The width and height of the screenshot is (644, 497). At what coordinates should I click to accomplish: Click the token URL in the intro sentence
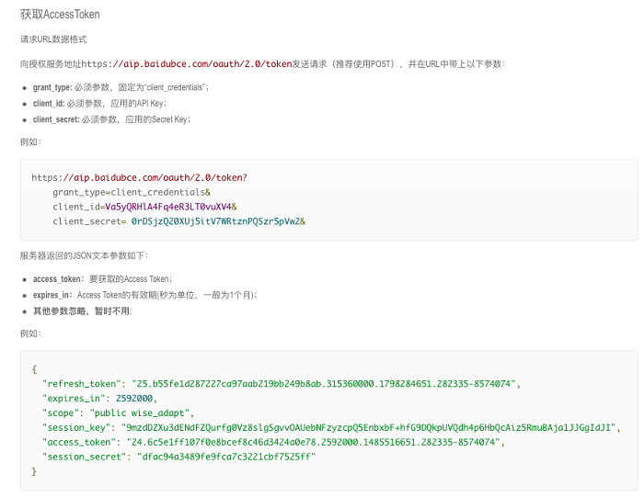(187, 63)
